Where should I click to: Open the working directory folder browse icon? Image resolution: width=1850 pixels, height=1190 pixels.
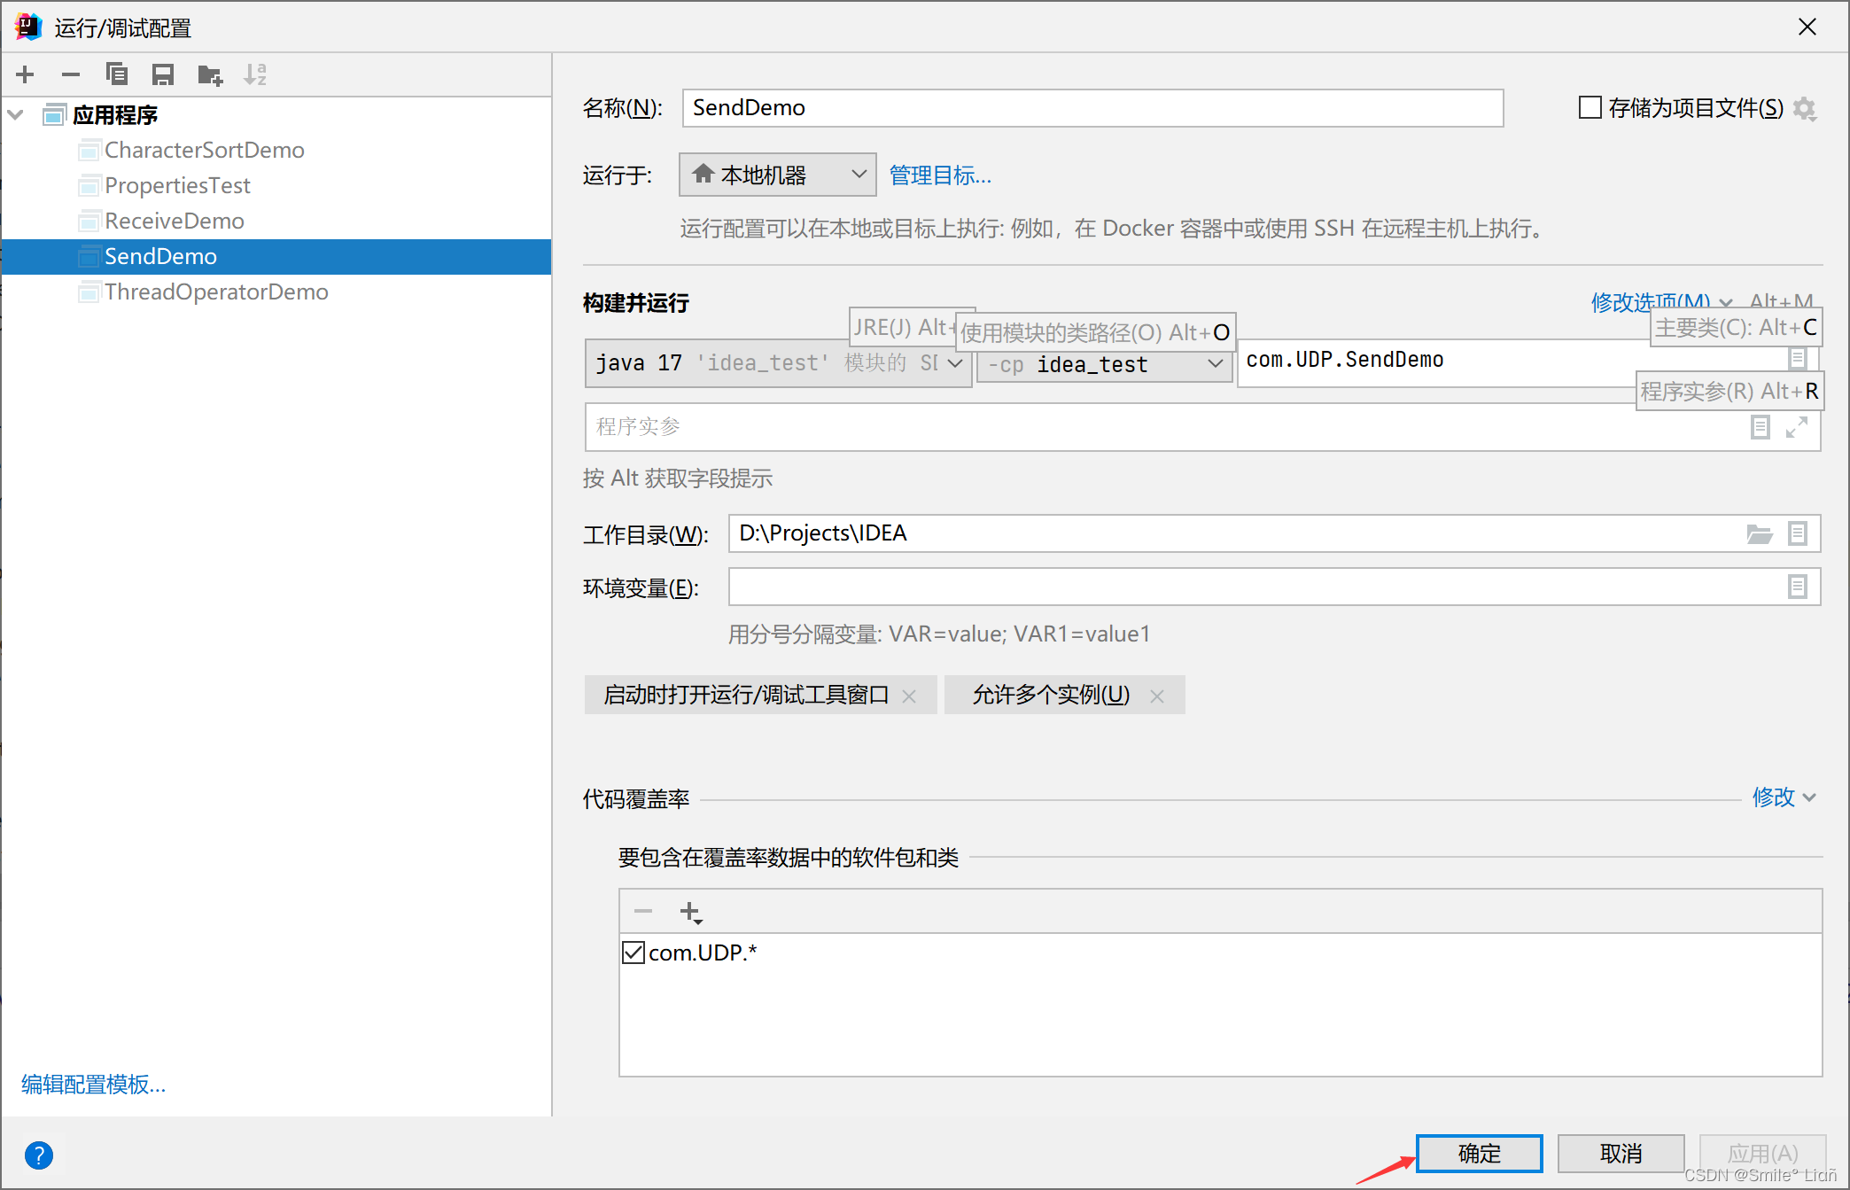[x=1759, y=533]
